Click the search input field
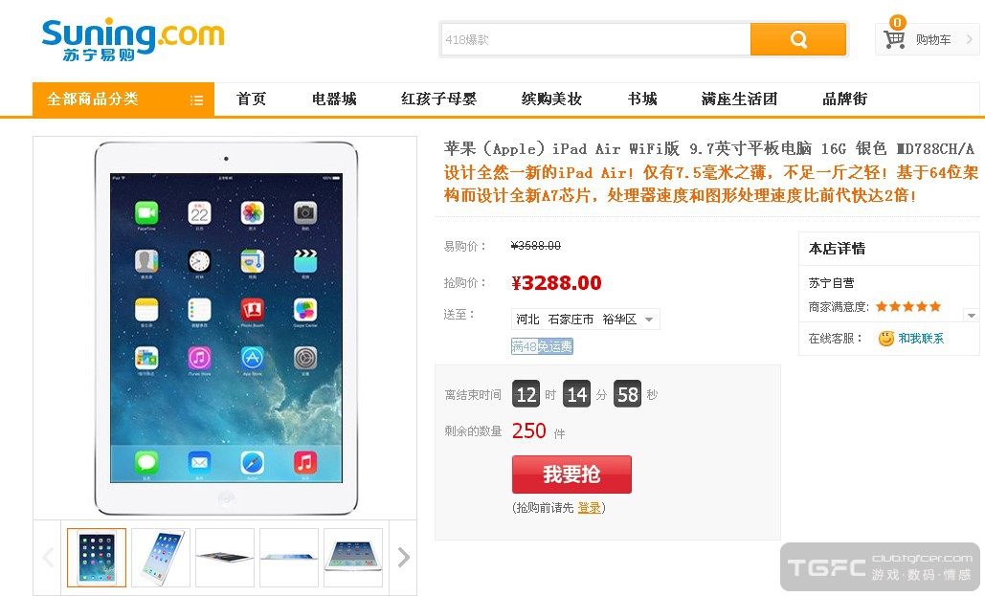The image size is (985, 596). 595,39
